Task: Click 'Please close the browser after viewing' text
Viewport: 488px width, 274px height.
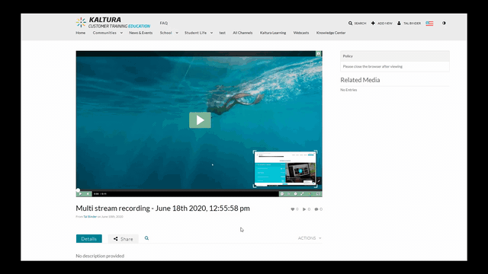Action: point(373,66)
